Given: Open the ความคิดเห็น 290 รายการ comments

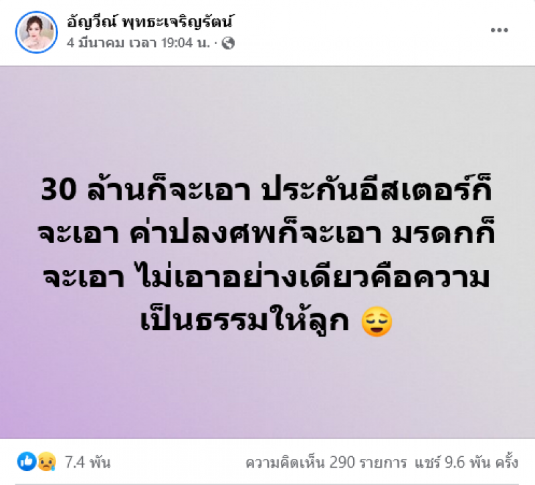Looking at the screenshot, I should [x=326, y=463].
